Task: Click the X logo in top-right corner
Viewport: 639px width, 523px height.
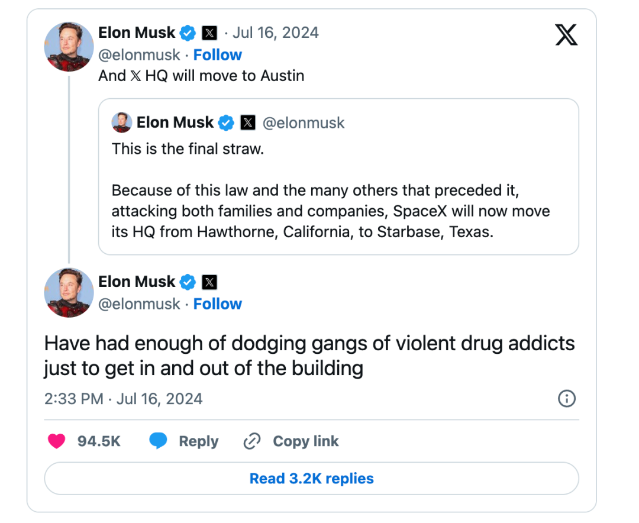Action: [x=566, y=34]
